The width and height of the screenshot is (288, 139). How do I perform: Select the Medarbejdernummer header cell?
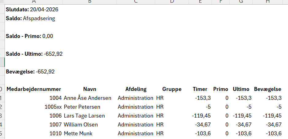click(x=34, y=89)
